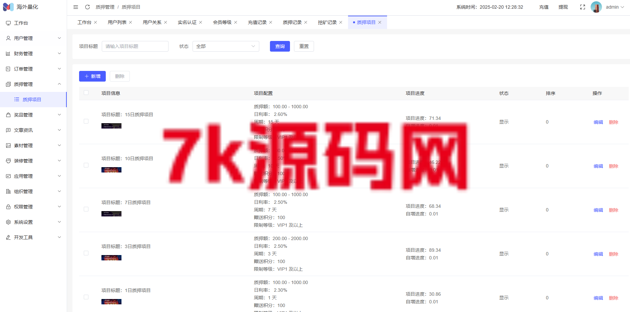This screenshot has width=630, height=312.
Task: Open 工作台 in the sidebar
Action: pyautogui.click(x=33, y=23)
